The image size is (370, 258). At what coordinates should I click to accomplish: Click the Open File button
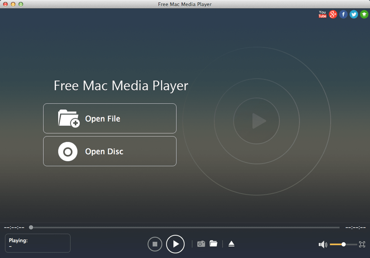(110, 118)
